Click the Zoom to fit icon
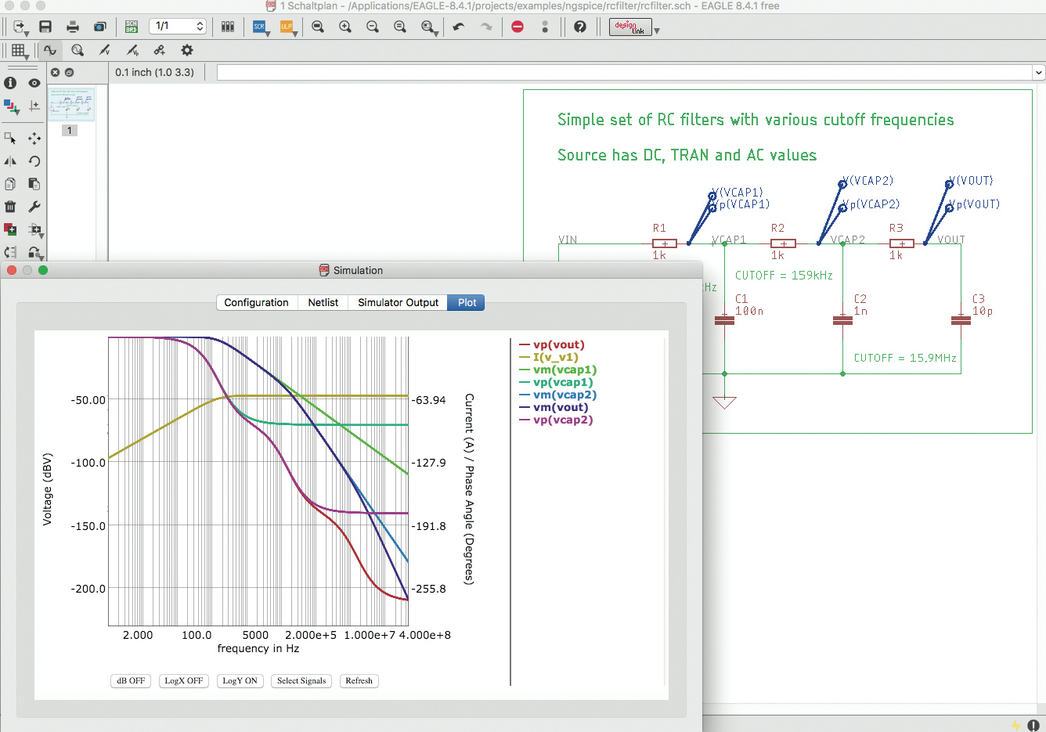The image size is (1046, 732). click(318, 27)
